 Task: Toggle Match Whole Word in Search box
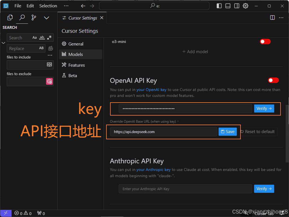42,38
